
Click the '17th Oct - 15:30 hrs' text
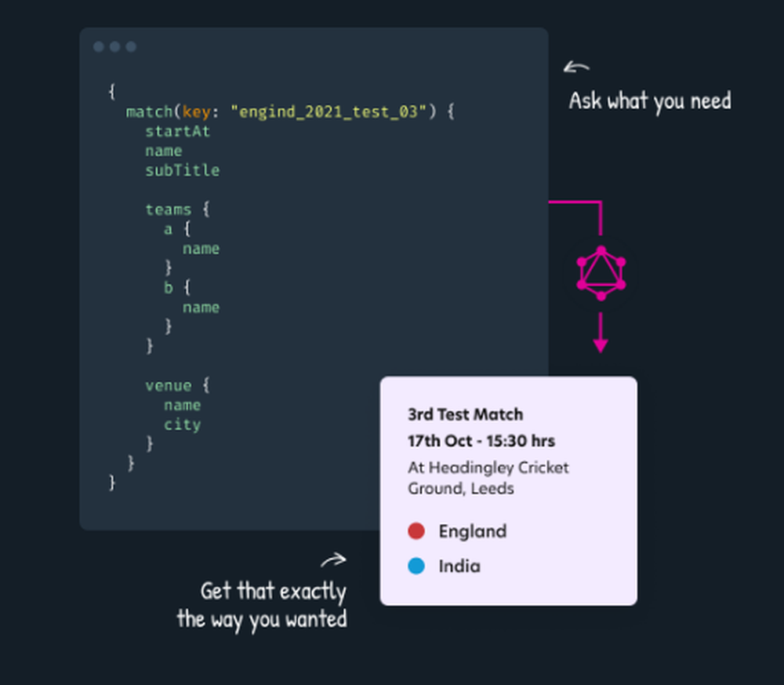(481, 441)
